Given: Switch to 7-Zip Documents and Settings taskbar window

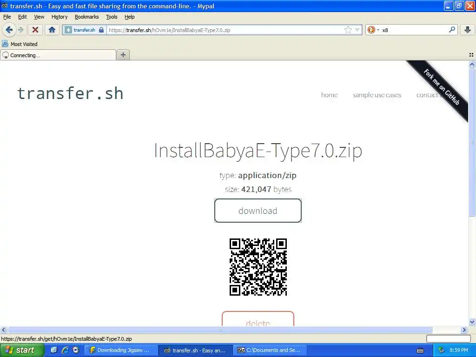Looking at the screenshot, I should pyautogui.click(x=271, y=350).
